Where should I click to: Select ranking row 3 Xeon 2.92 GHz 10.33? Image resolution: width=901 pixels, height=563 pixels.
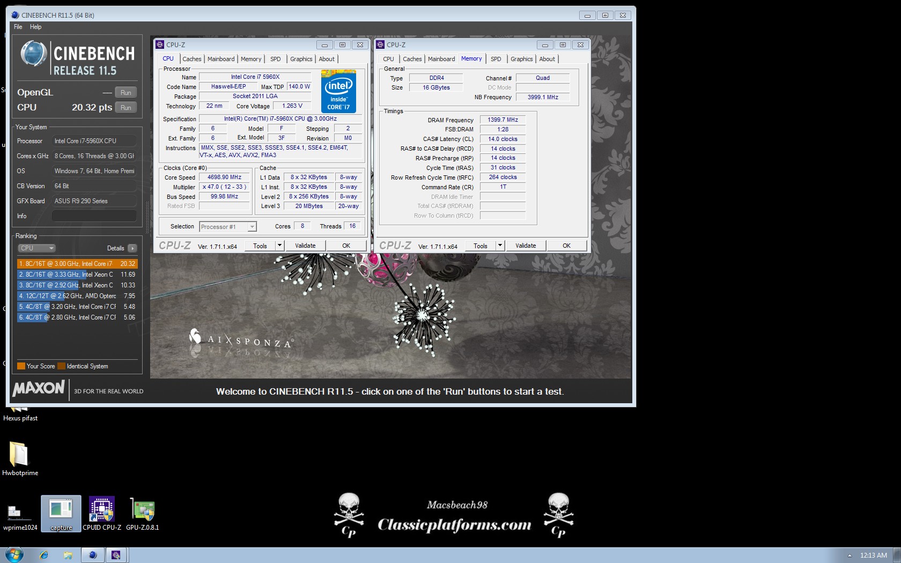pos(78,285)
